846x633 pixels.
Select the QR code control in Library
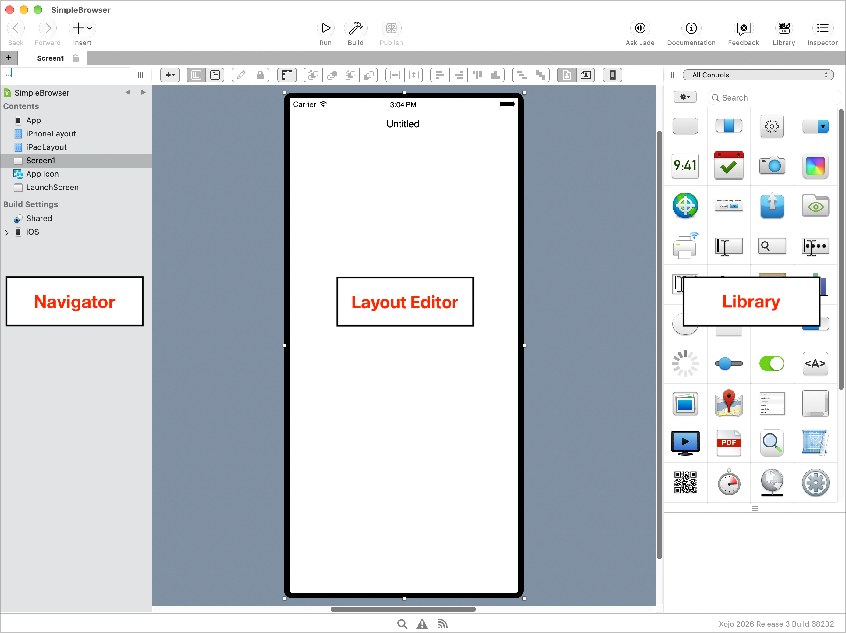tap(685, 482)
